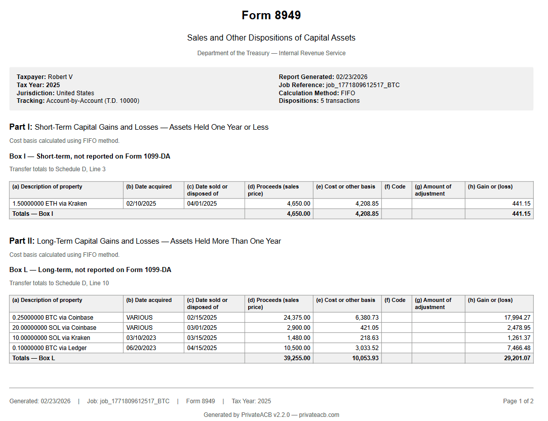Select the Page 1 of 2 footer text
Viewport: 548px width, 421px height.
pyautogui.click(x=518, y=401)
